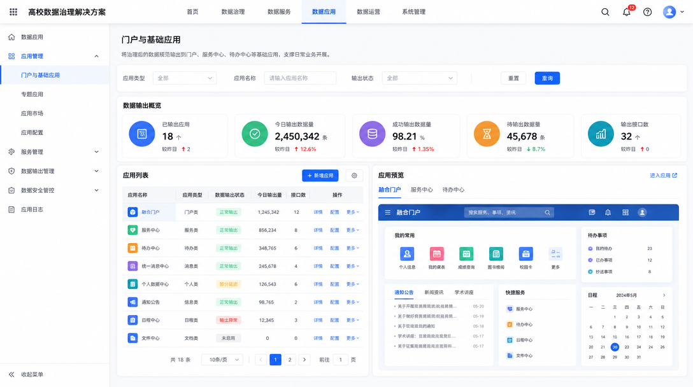Click the 融合门户 row app icon
The image size is (693, 387).
tap(132, 212)
